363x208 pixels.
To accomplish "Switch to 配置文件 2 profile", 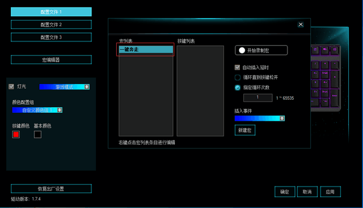I will pos(51,24).
